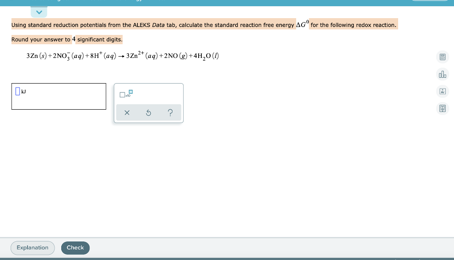Open the periodic table via the Ar icon
Screen dimensions: 454x260
[442, 91]
